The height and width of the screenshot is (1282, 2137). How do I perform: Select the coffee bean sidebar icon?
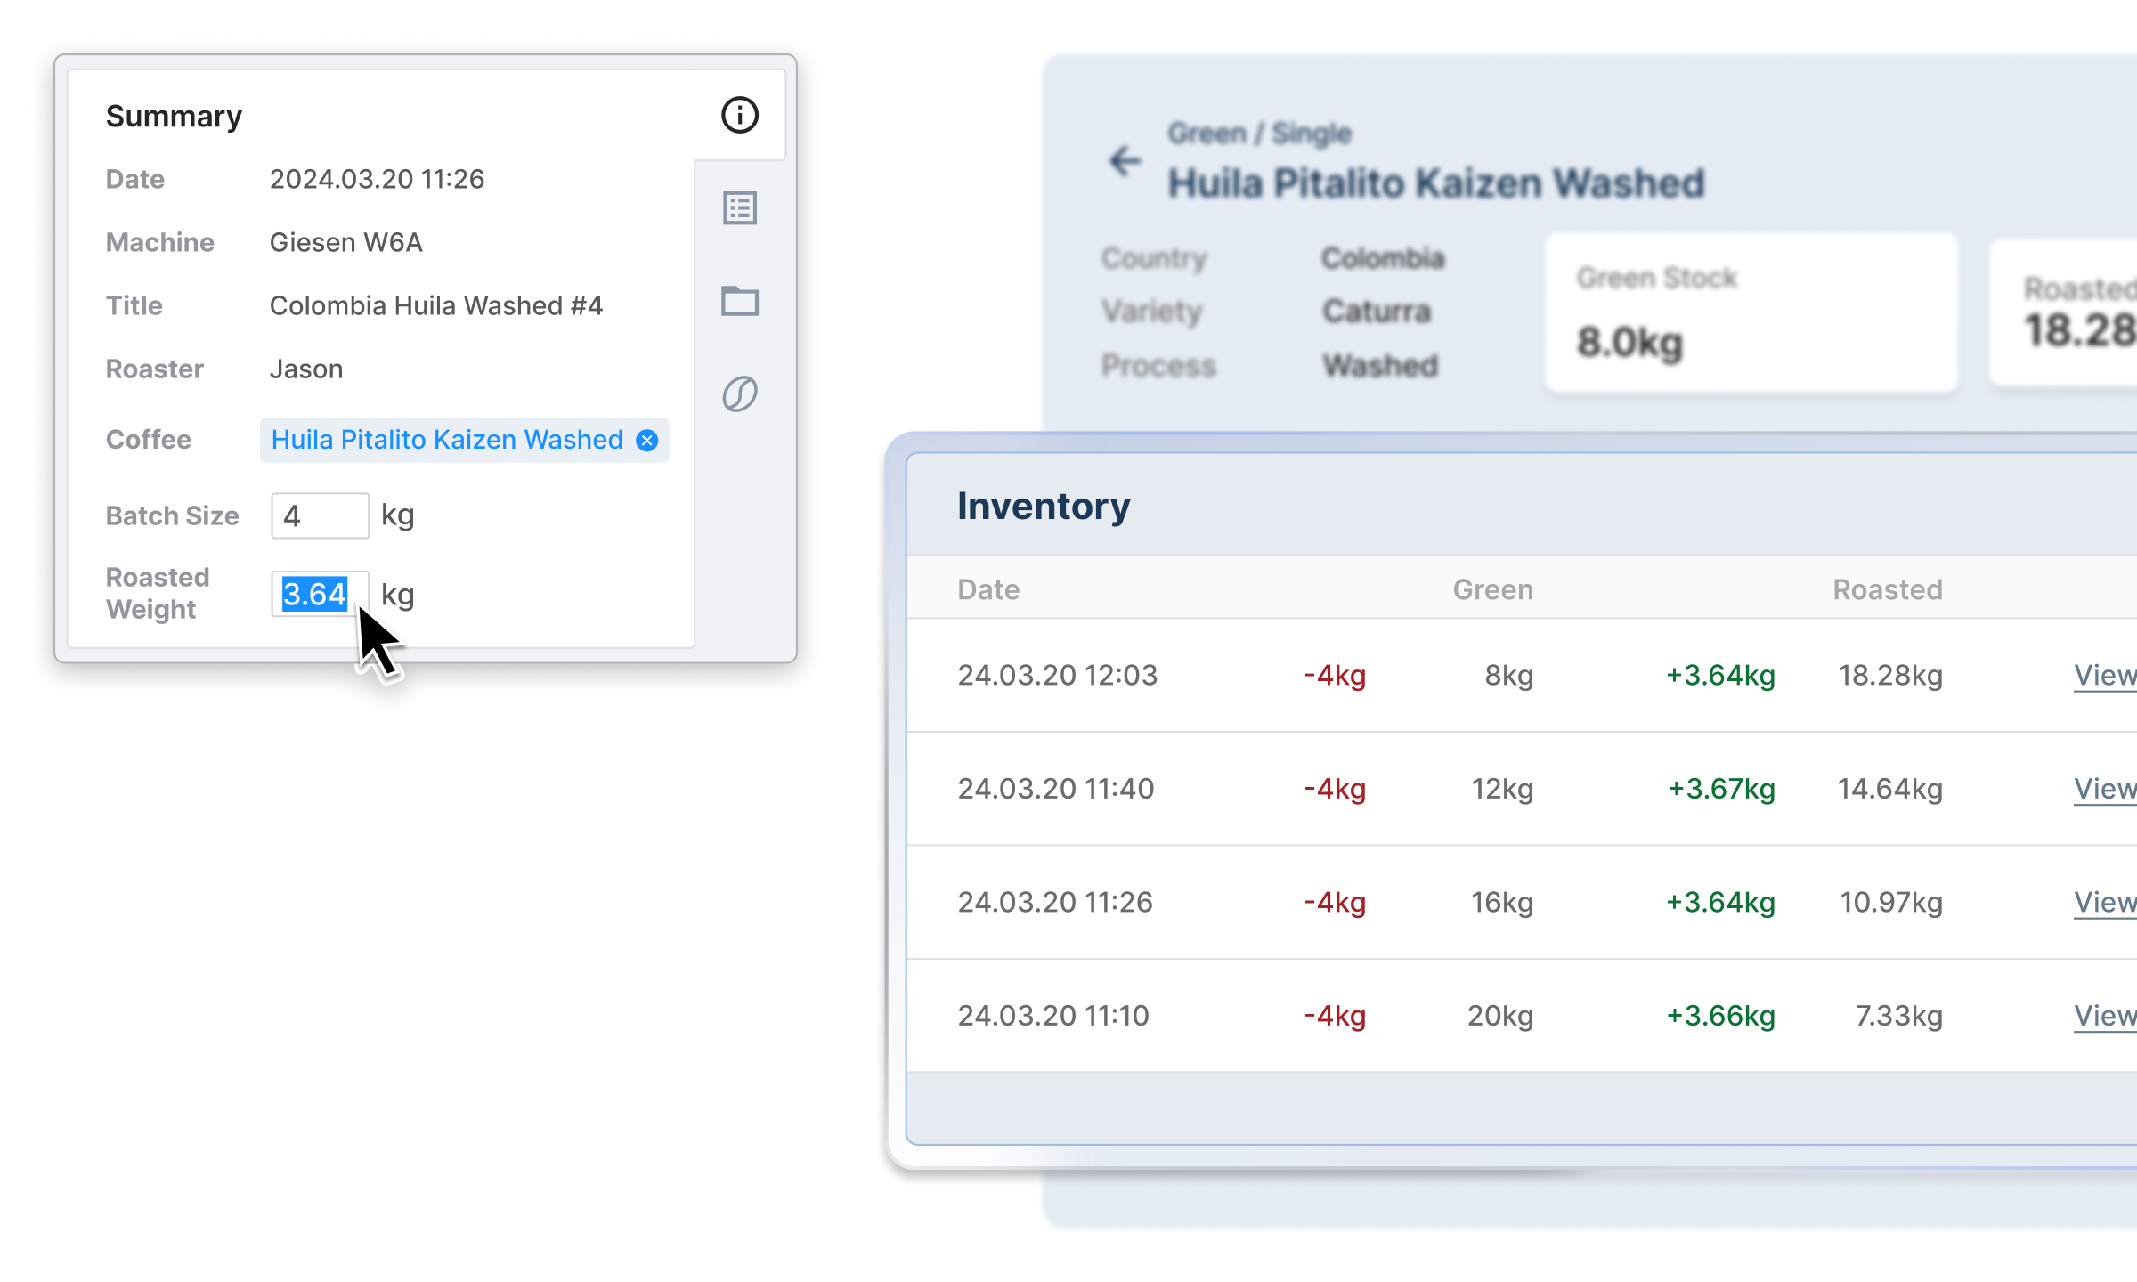point(739,394)
